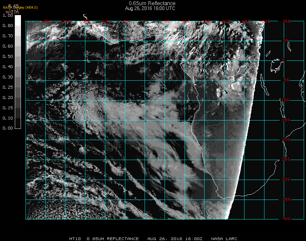
Task: Click the 30S latitude label
Action: click(286, 180)
